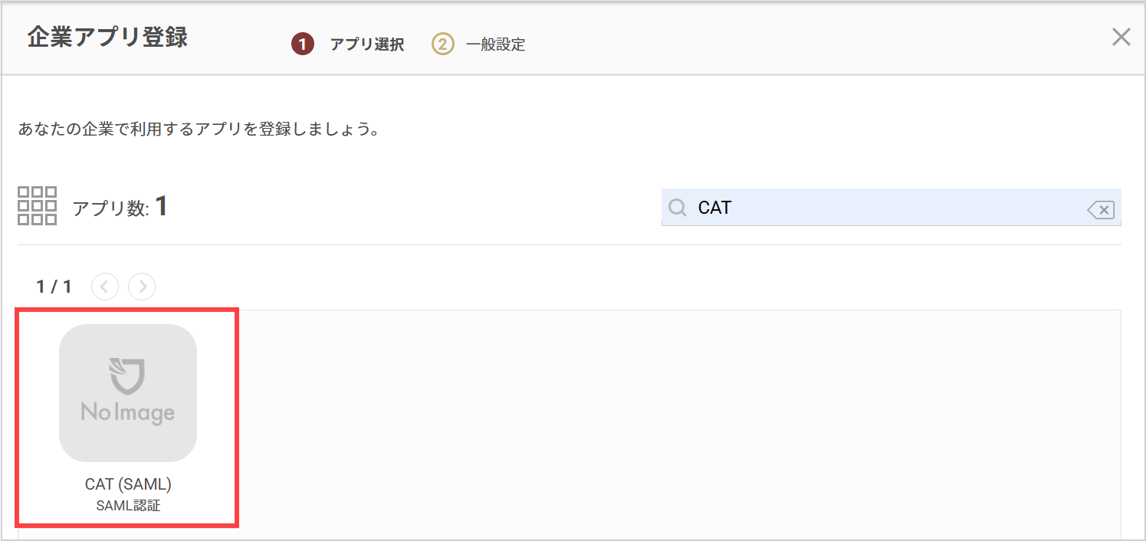
Task: Focus the search field containing CAT
Action: coord(892,208)
